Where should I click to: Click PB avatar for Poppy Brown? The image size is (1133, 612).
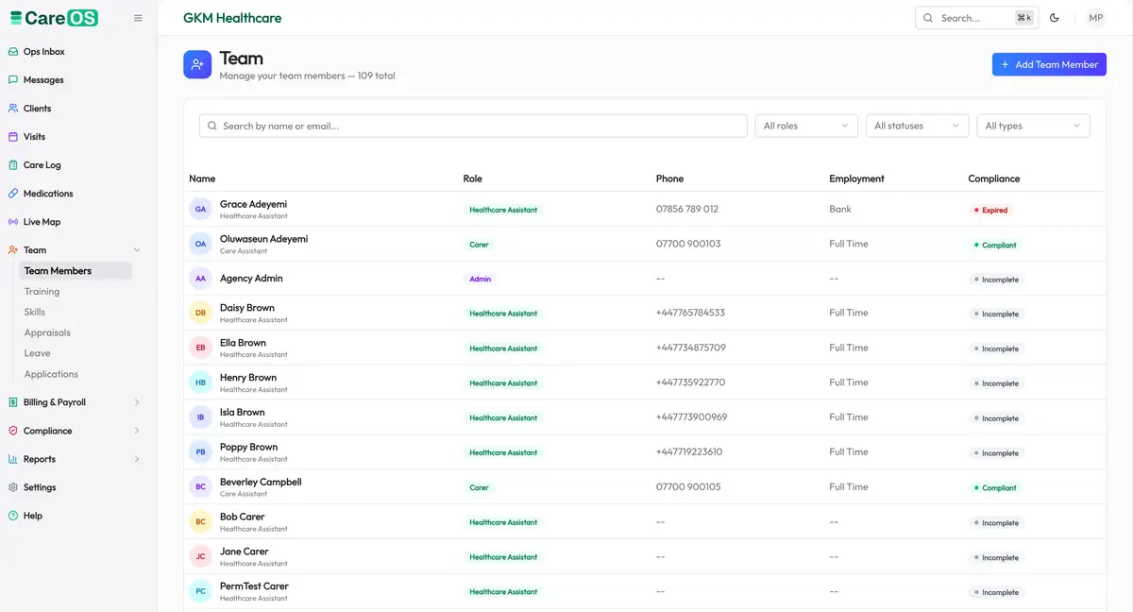(200, 452)
